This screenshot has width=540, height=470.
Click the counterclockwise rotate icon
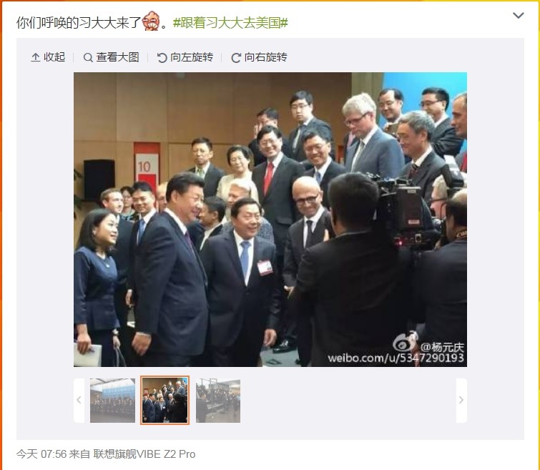(x=162, y=57)
